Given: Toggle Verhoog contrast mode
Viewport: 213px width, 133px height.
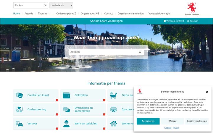Looking at the screenshot, I should 174,21.
